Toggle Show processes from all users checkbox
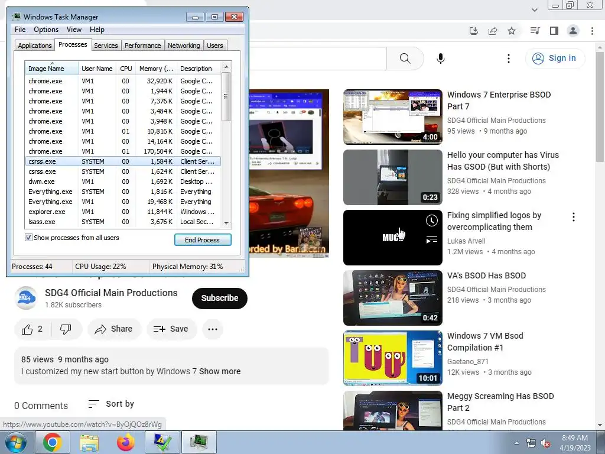 coord(28,238)
